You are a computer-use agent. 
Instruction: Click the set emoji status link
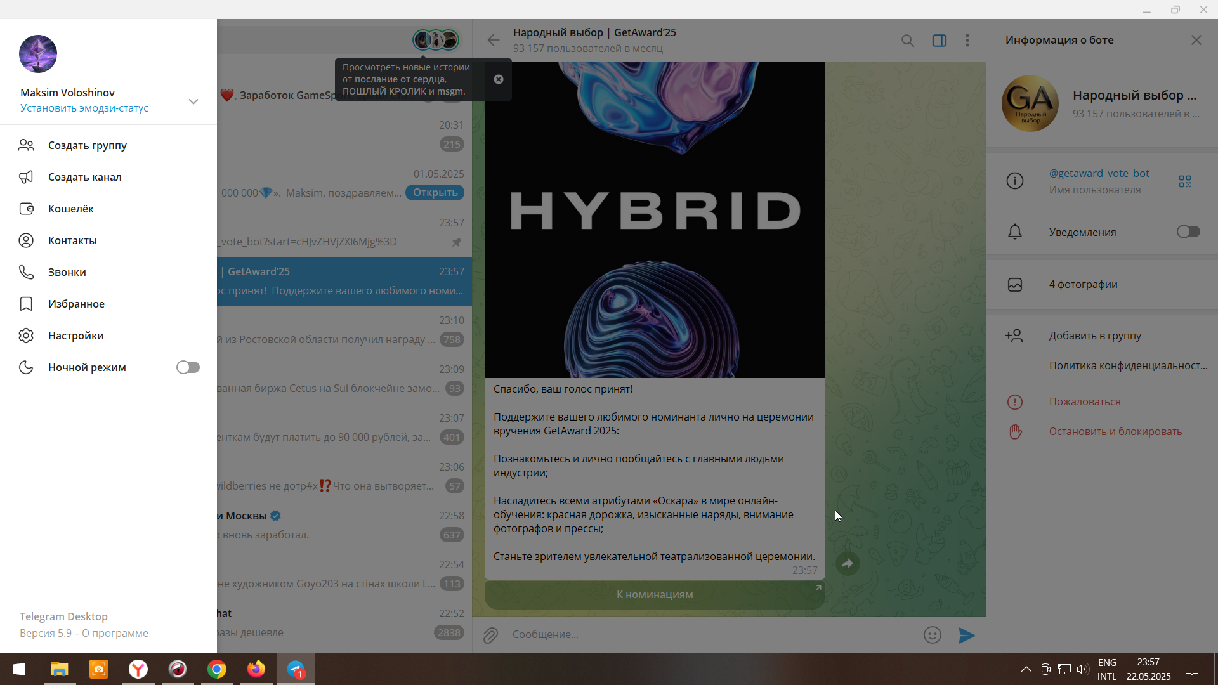coord(84,108)
